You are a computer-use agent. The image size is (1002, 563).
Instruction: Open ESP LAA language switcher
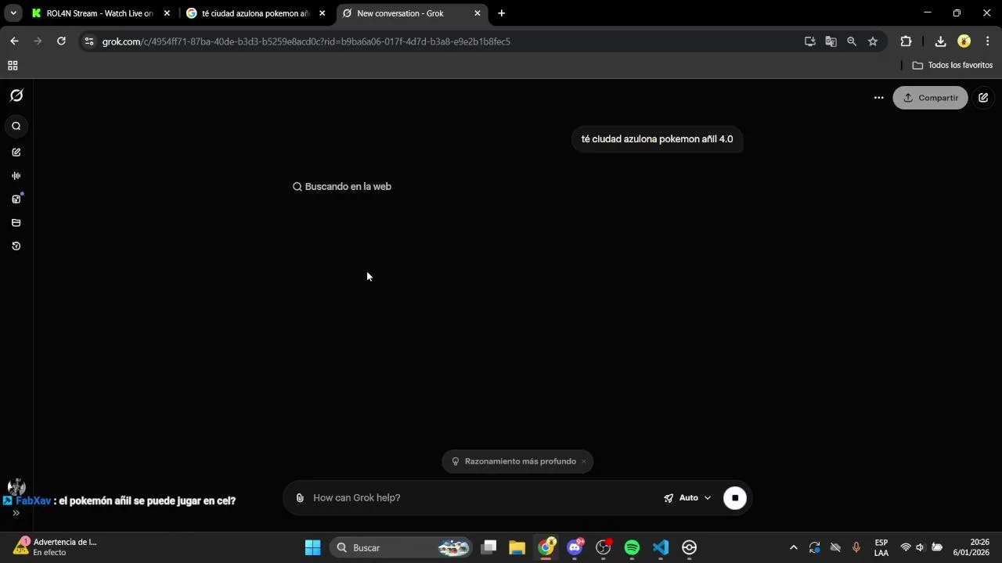pyautogui.click(x=881, y=547)
